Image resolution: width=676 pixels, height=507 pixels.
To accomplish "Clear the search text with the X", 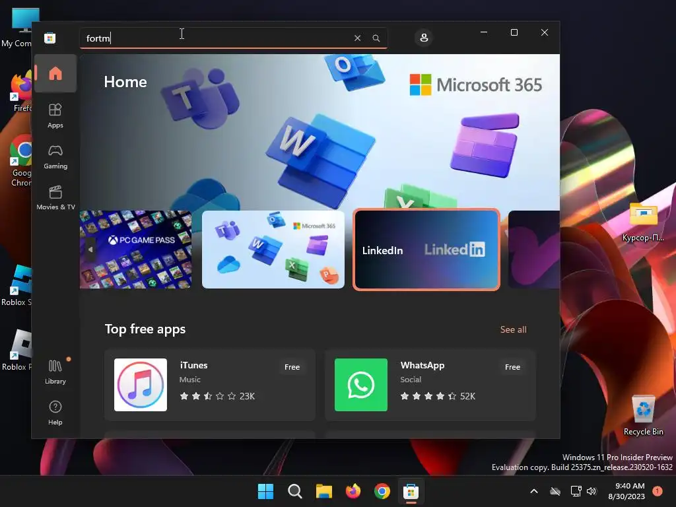I will pos(357,38).
